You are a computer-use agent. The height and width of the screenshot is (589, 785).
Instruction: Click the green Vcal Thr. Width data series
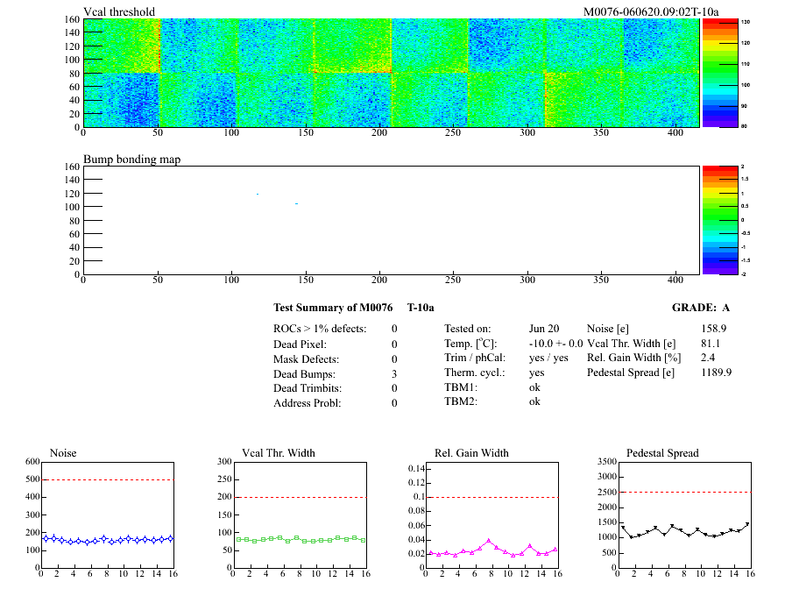pos(298,539)
